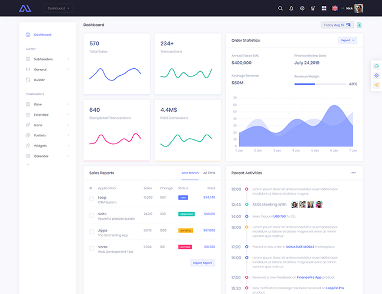Click the orange paper plane side icon
The width and height of the screenshot is (382, 294).
tap(376, 85)
